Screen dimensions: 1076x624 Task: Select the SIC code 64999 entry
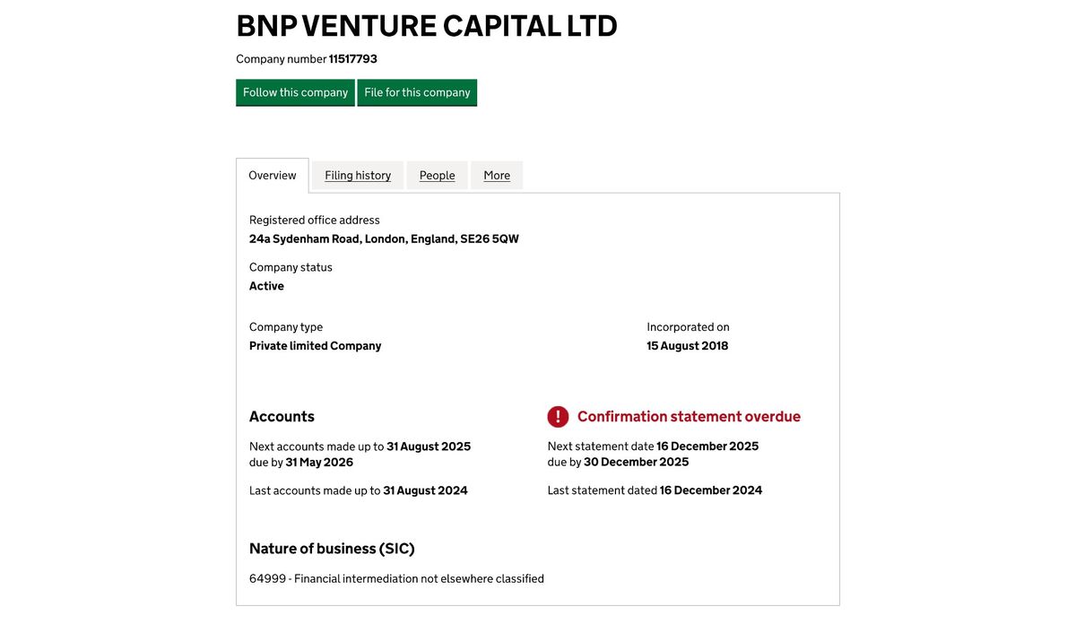tap(396, 578)
